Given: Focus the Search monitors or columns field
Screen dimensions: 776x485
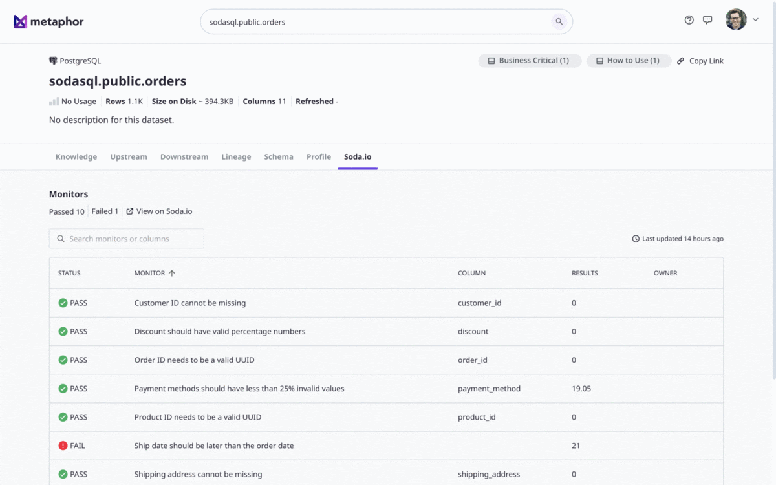Looking at the screenshot, I should (127, 239).
